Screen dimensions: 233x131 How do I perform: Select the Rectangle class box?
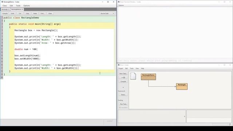(182, 87)
